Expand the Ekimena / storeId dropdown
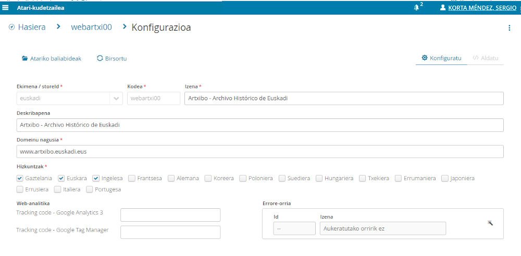The height and width of the screenshot is (256, 521). pyautogui.click(x=116, y=99)
